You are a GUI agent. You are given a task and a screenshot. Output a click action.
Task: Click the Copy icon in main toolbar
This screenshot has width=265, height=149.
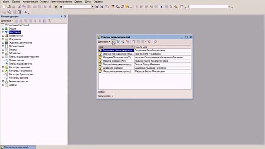coord(24,7)
